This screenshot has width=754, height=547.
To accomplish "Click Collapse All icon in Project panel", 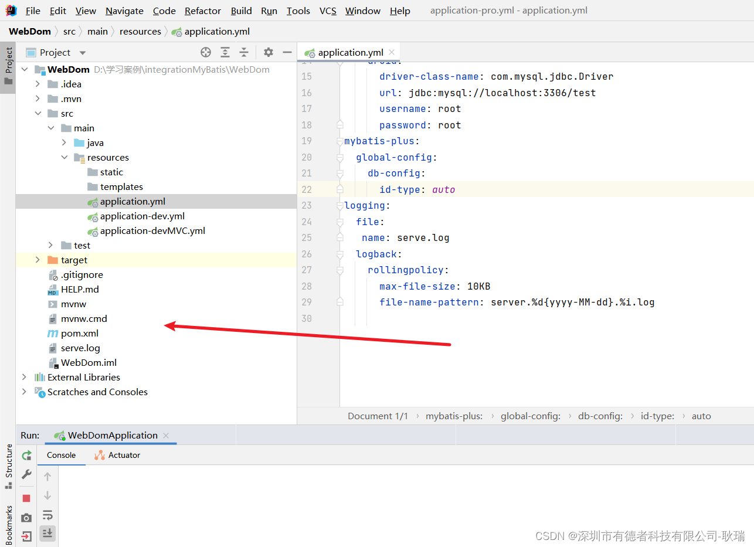I will pyautogui.click(x=244, y=52).
